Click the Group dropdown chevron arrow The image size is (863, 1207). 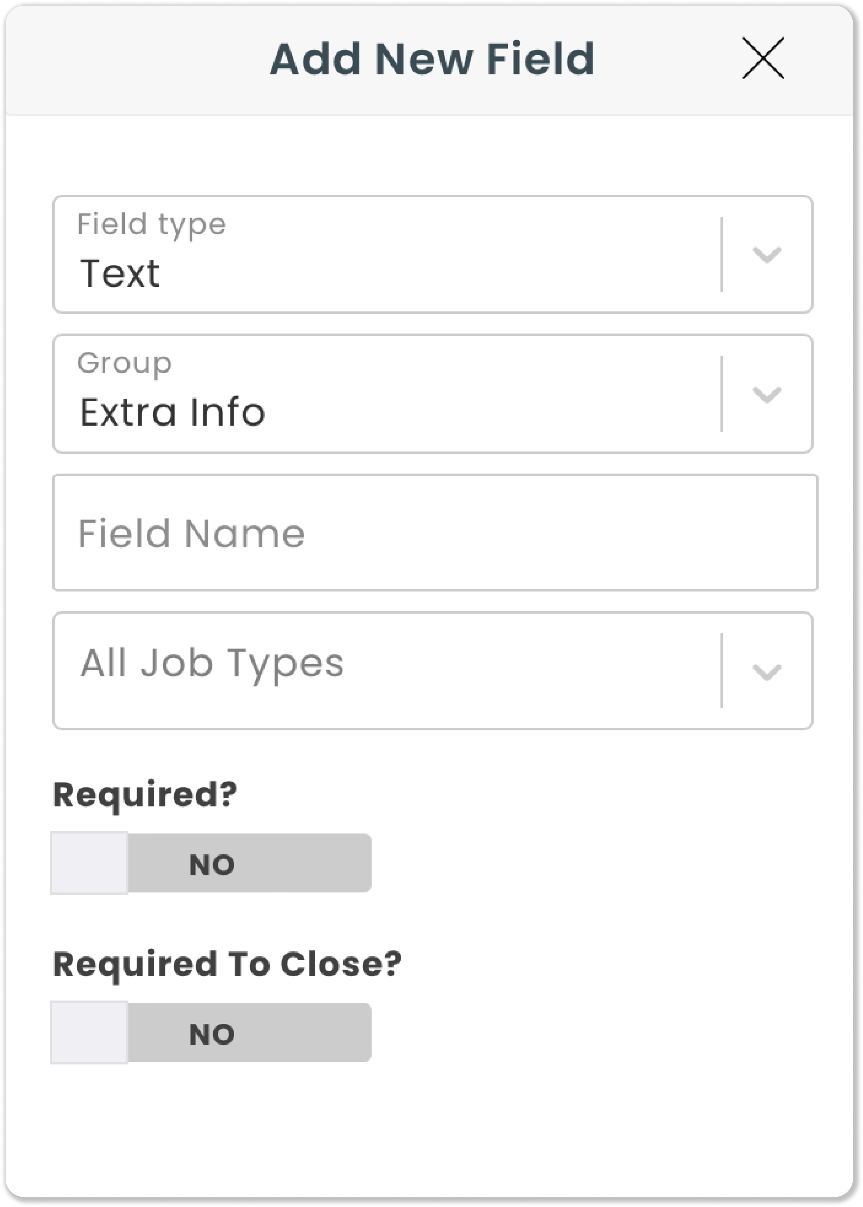coord(766,394)
